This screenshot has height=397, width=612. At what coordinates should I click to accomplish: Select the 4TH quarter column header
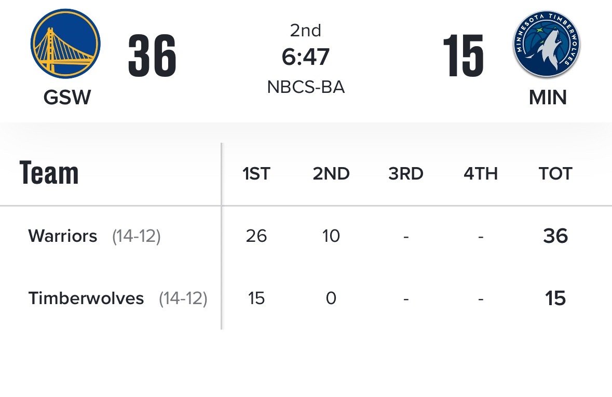[481, 174]
